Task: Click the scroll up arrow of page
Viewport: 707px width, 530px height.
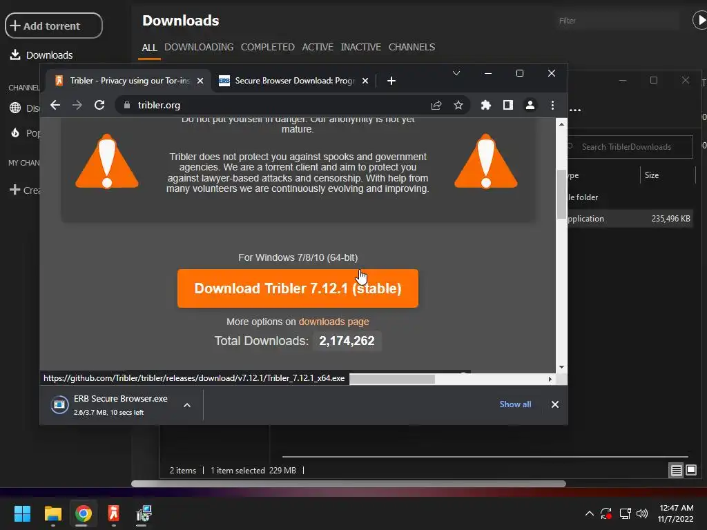Action: pyautogui.click(x=561, y=124)
